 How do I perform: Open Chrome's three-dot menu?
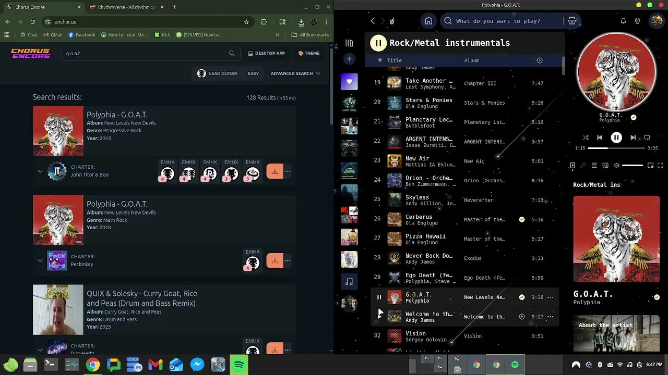(326, 22)
